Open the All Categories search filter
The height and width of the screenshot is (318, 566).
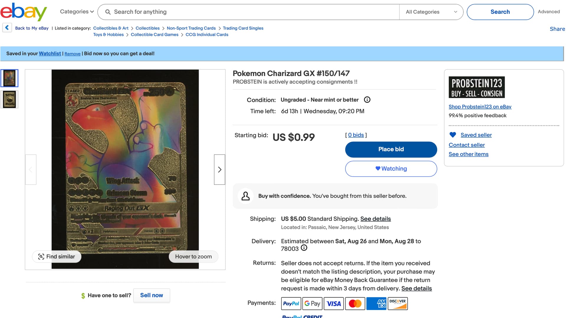(431, 12)
